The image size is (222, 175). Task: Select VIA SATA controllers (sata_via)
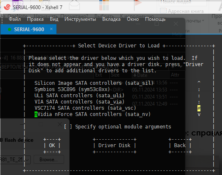coord(79,102)
